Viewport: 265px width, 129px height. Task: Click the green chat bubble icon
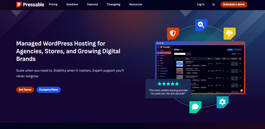coord(195,107)
